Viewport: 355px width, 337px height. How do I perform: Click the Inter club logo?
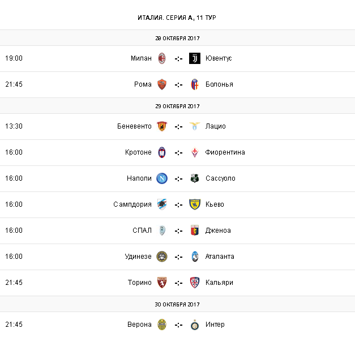tap(195, 325)
